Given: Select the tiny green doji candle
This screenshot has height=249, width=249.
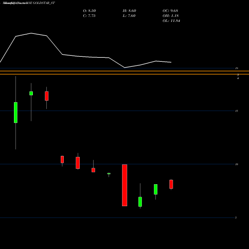Looking at the screenshot, I should click(x=109, y=174).
